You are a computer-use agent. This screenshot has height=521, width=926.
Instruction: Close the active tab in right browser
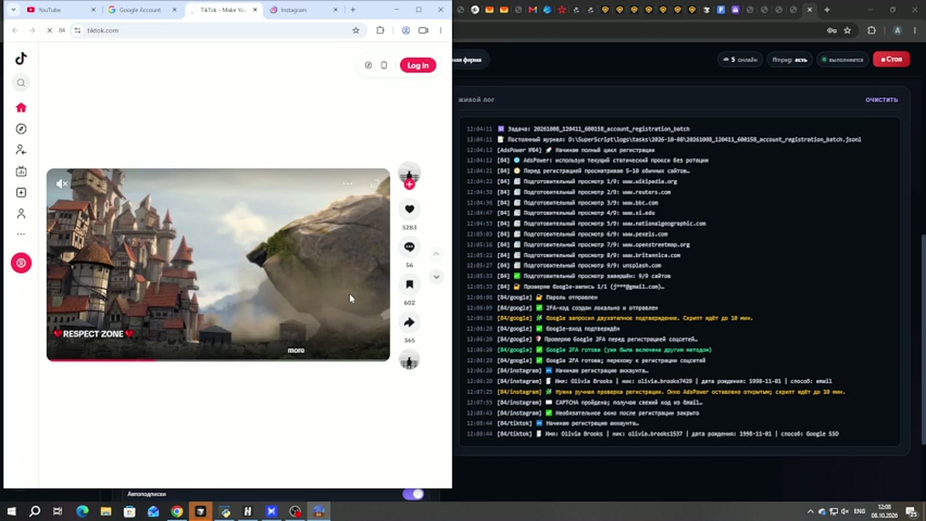810,10
